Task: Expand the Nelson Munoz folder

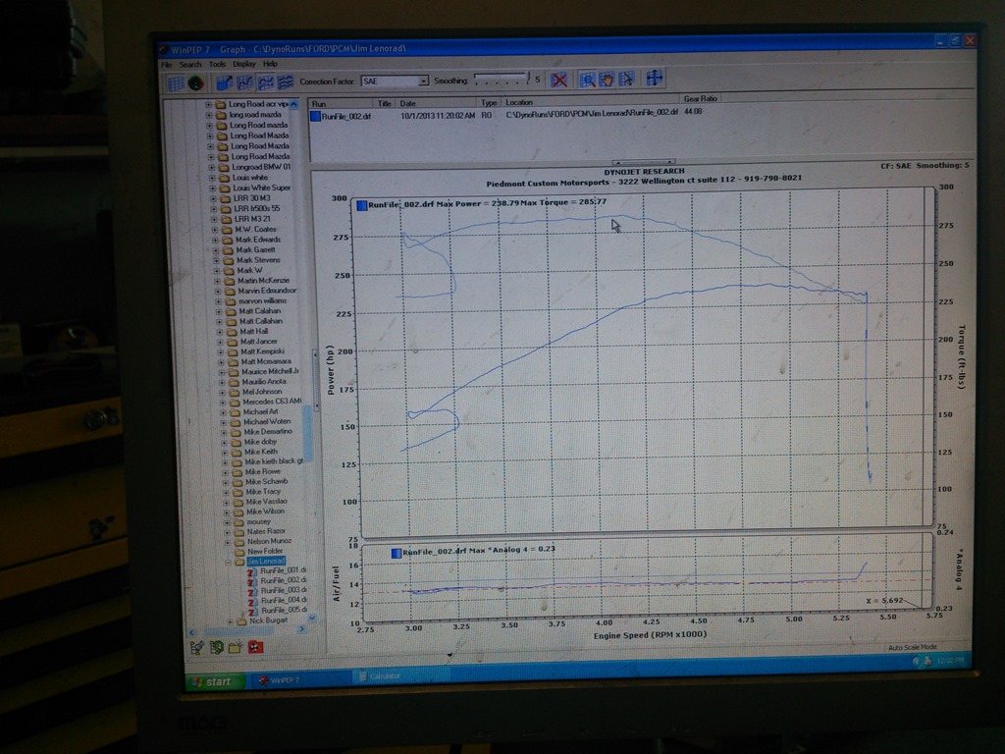Action: (x=226, y=541)
